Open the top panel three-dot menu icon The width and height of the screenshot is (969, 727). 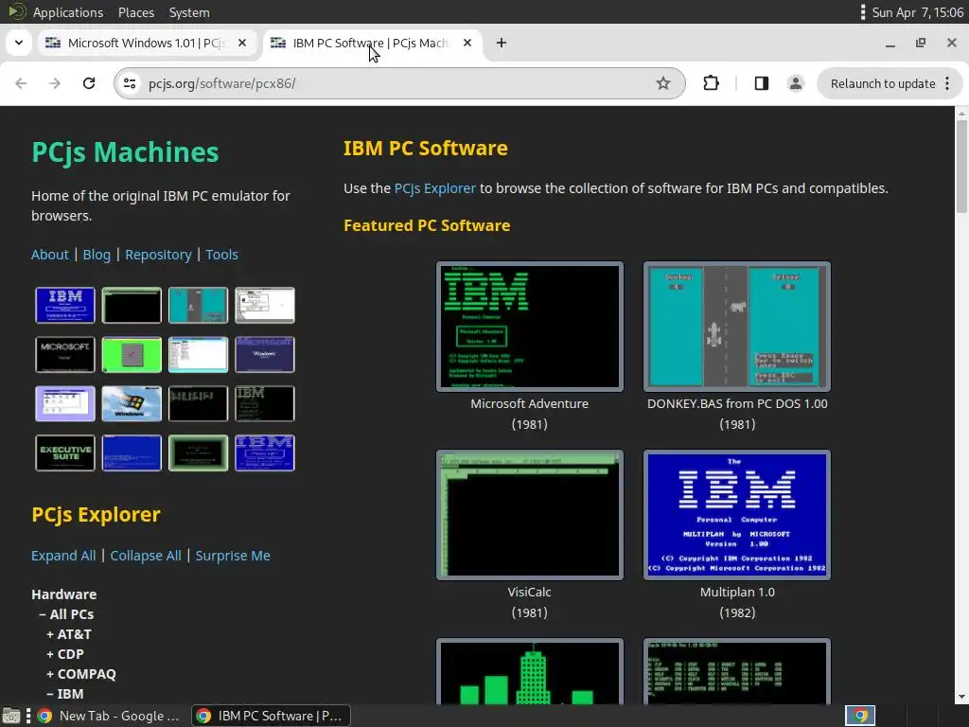863,12
